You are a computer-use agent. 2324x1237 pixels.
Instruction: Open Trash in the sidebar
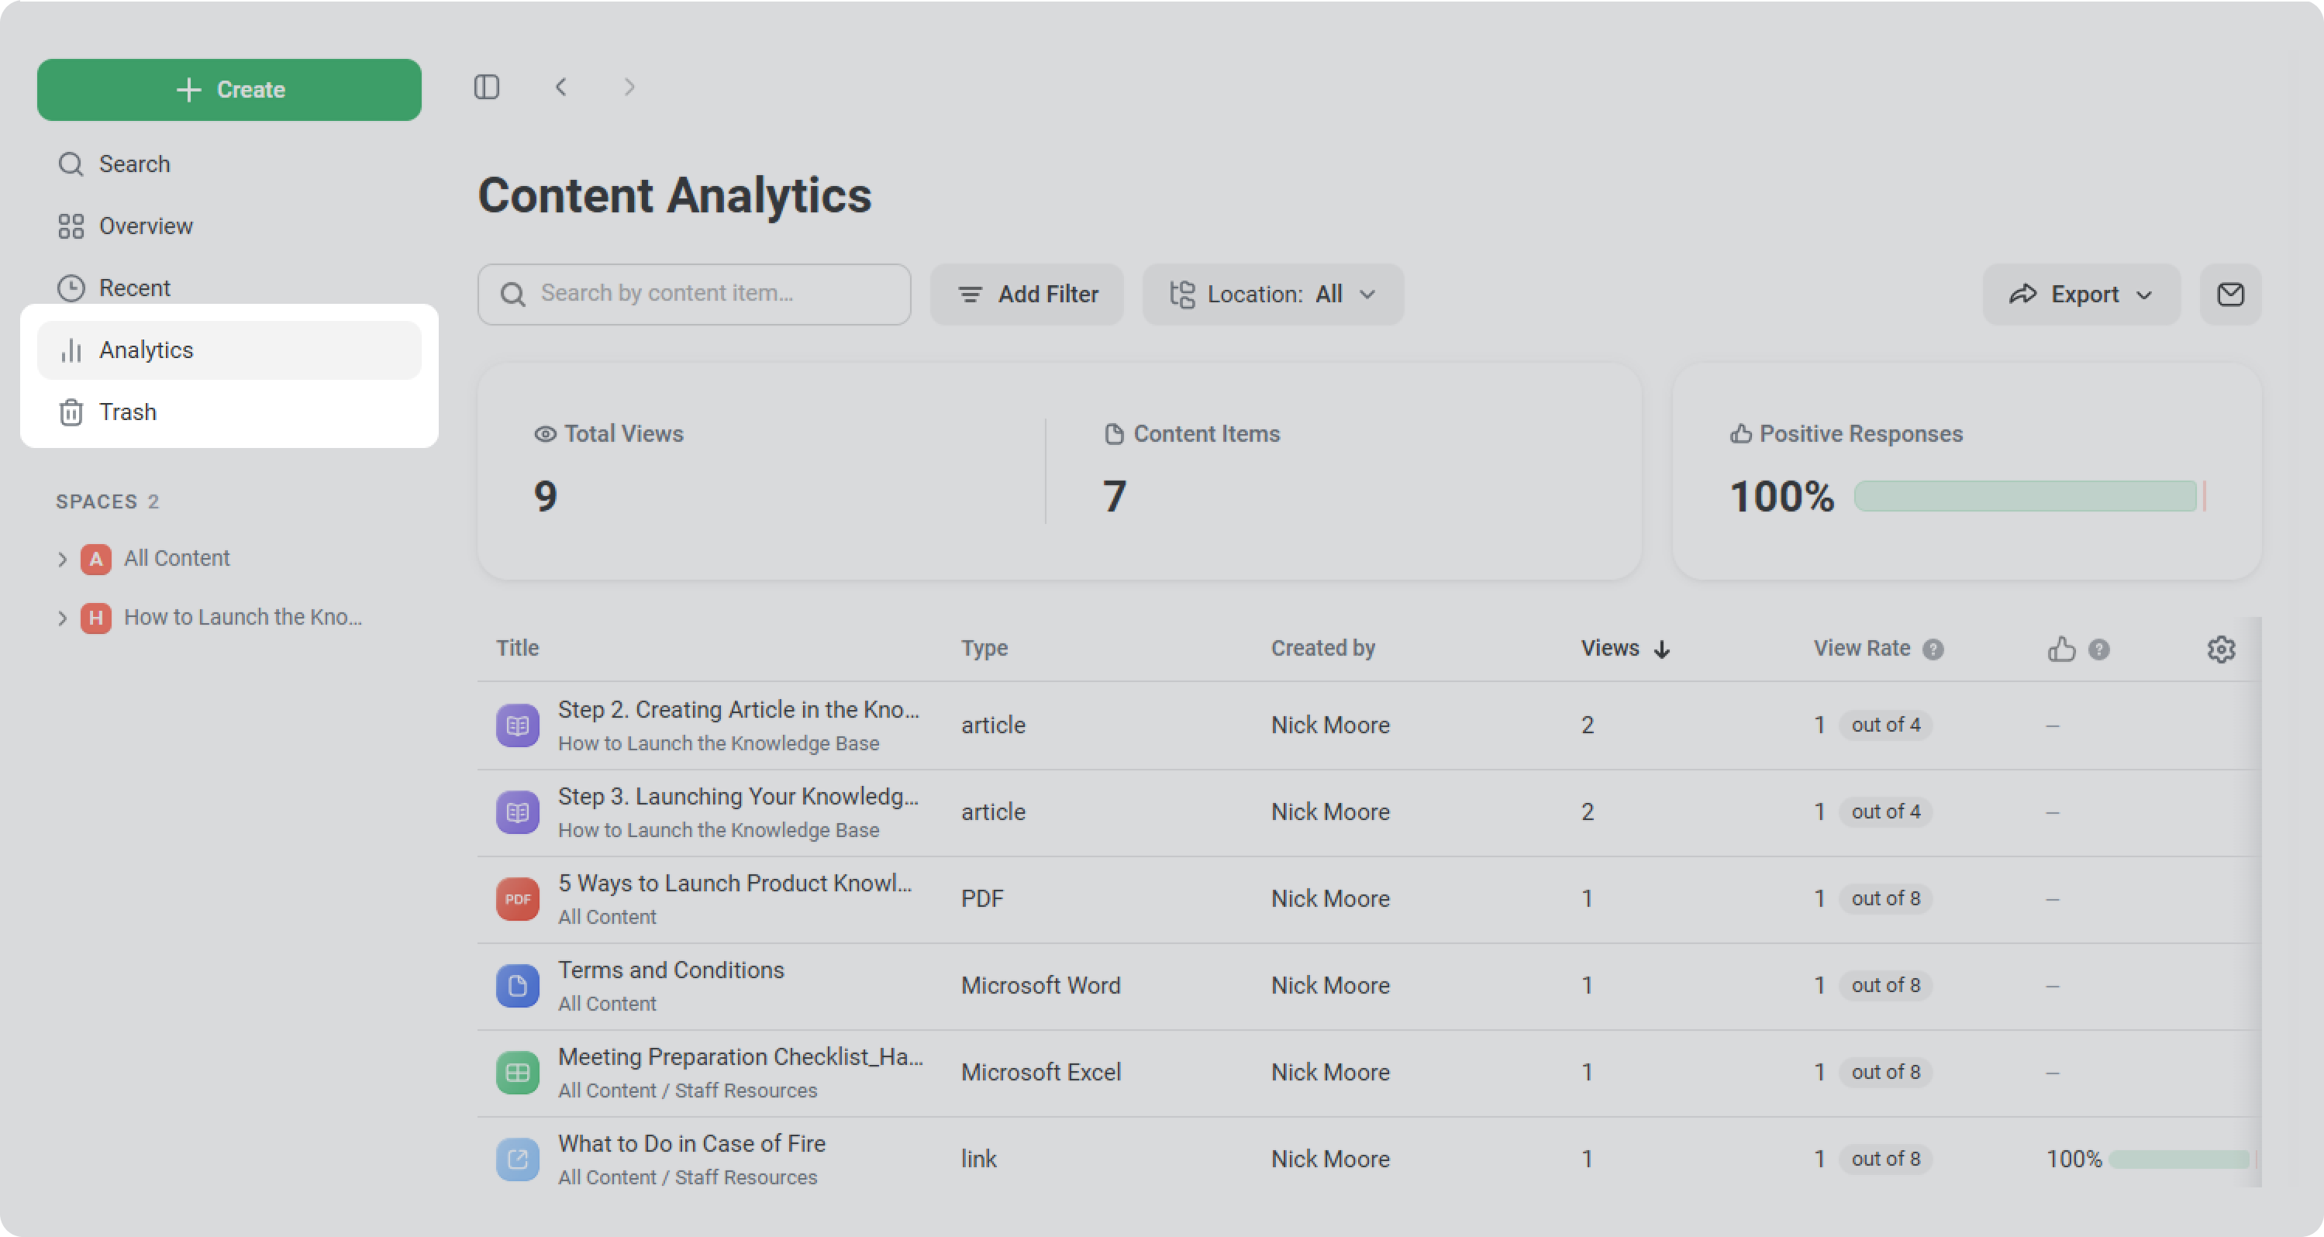[127, 412]
